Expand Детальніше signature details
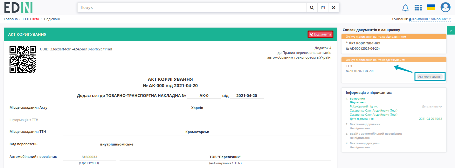The height and width of the screenshot is (168, 455). click(432, 107)
